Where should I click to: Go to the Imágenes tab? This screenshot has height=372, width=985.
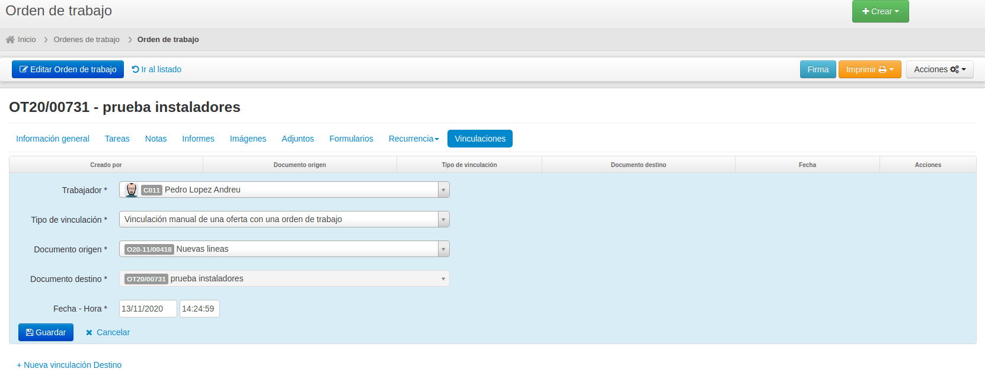tap(248, 139)
